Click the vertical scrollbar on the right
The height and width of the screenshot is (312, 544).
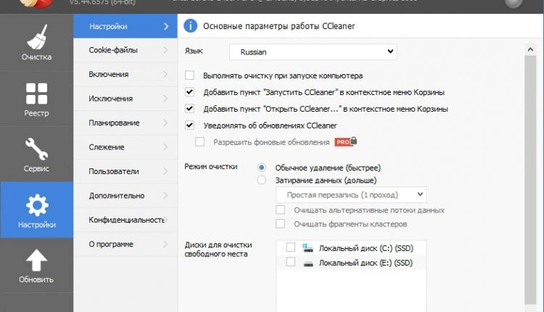(529, 174)
